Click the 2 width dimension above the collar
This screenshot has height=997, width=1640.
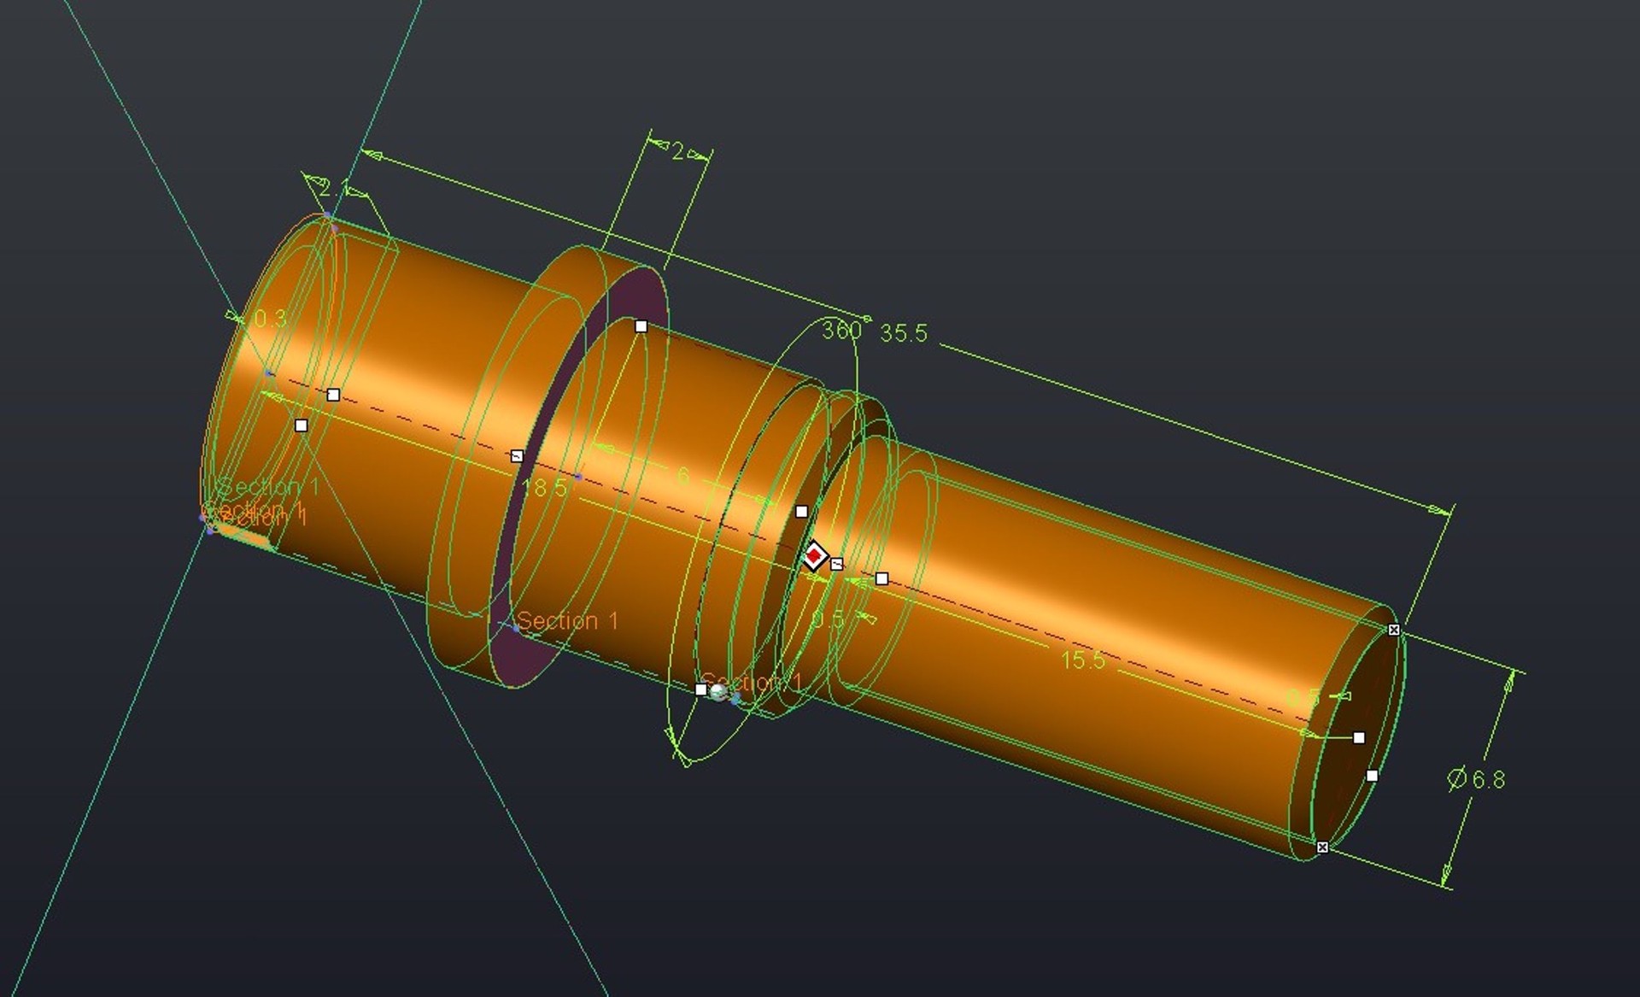point(677,152)
